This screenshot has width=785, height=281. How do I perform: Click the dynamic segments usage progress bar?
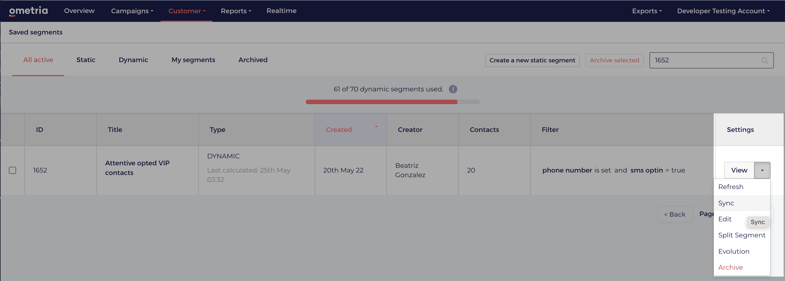[392, 102]
